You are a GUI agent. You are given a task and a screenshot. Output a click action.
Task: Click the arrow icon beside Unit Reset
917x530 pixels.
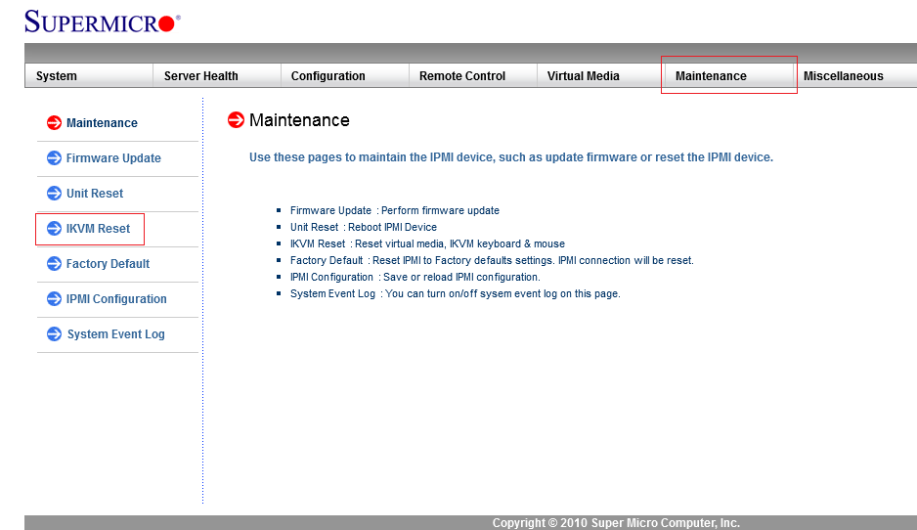pos(54,194)
